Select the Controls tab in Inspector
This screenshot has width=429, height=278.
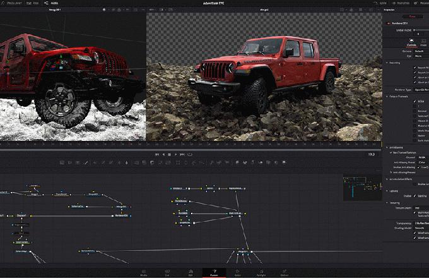[411, 42]
